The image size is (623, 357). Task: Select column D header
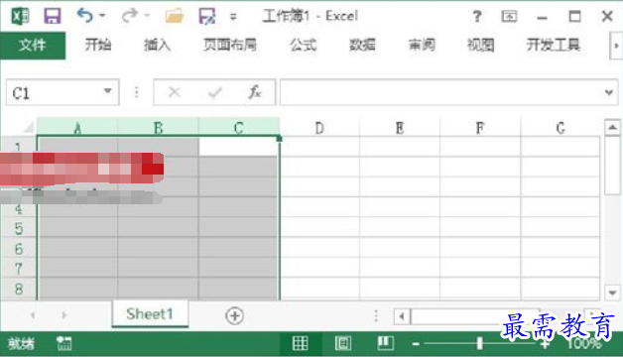[x=319, y=127]
